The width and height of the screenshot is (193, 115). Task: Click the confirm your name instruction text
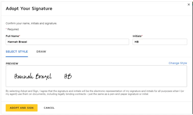[31, 23]
